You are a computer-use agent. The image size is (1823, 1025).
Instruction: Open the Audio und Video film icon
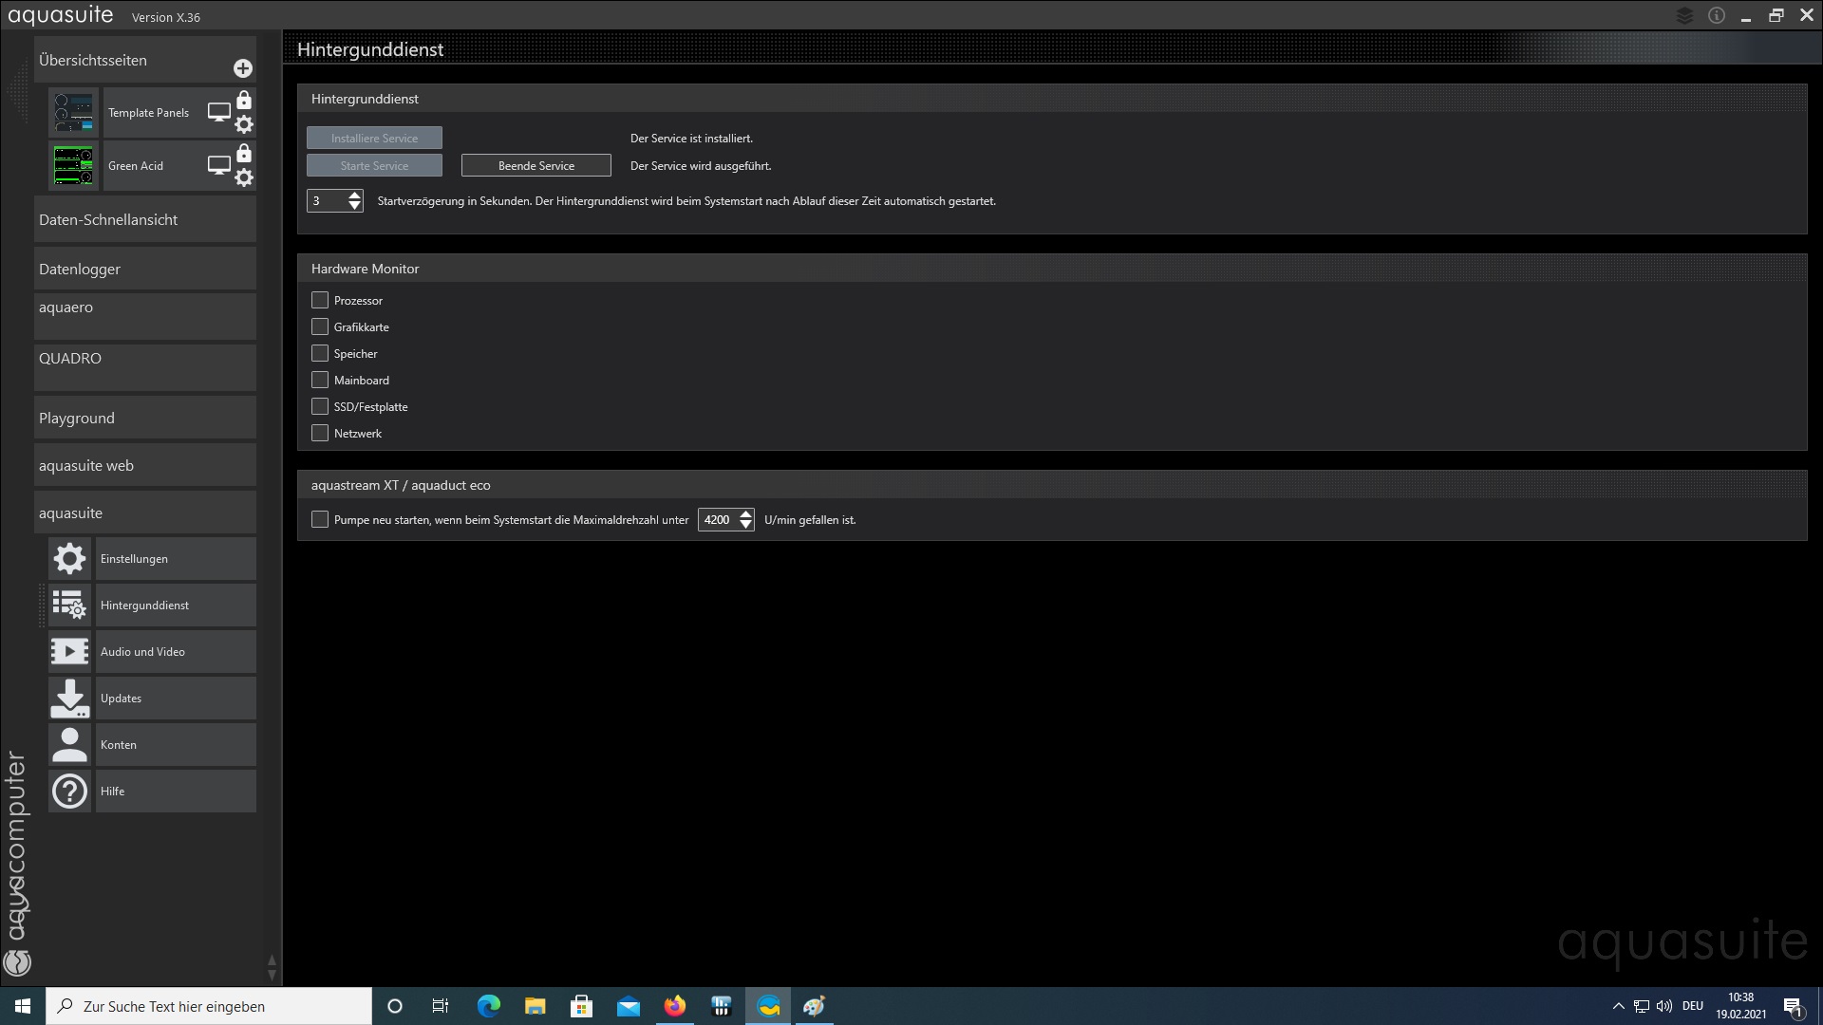point(69,652)
